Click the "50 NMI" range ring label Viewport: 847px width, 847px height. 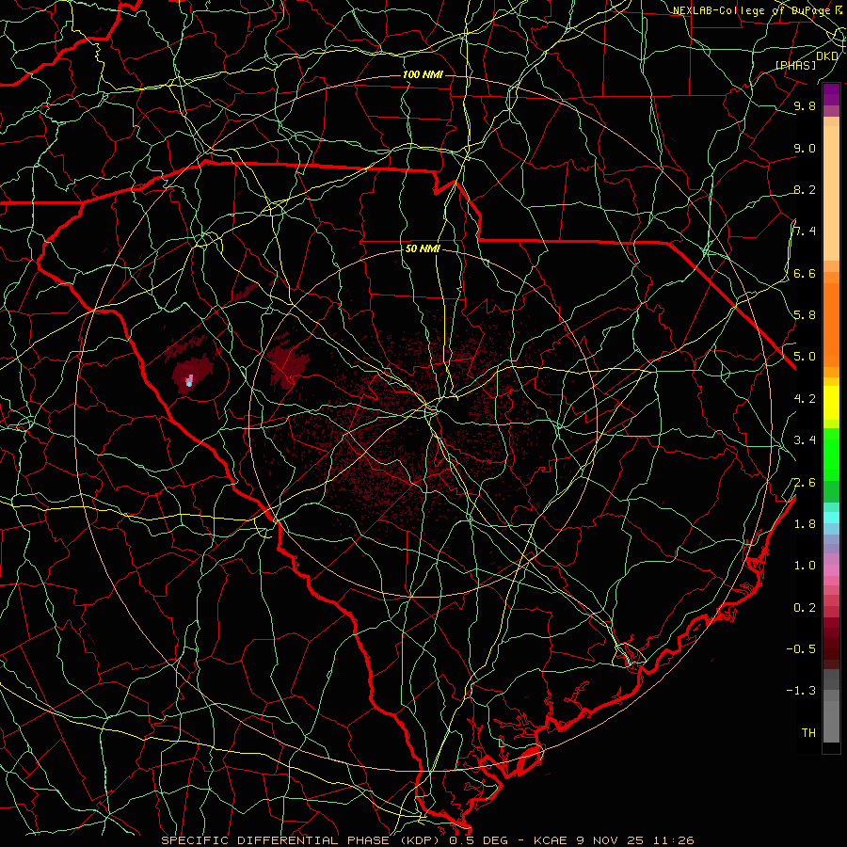pyautogui.click(x=423, y=249)
